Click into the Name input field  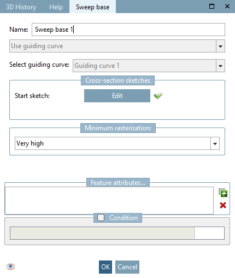[x=128, y=30]
